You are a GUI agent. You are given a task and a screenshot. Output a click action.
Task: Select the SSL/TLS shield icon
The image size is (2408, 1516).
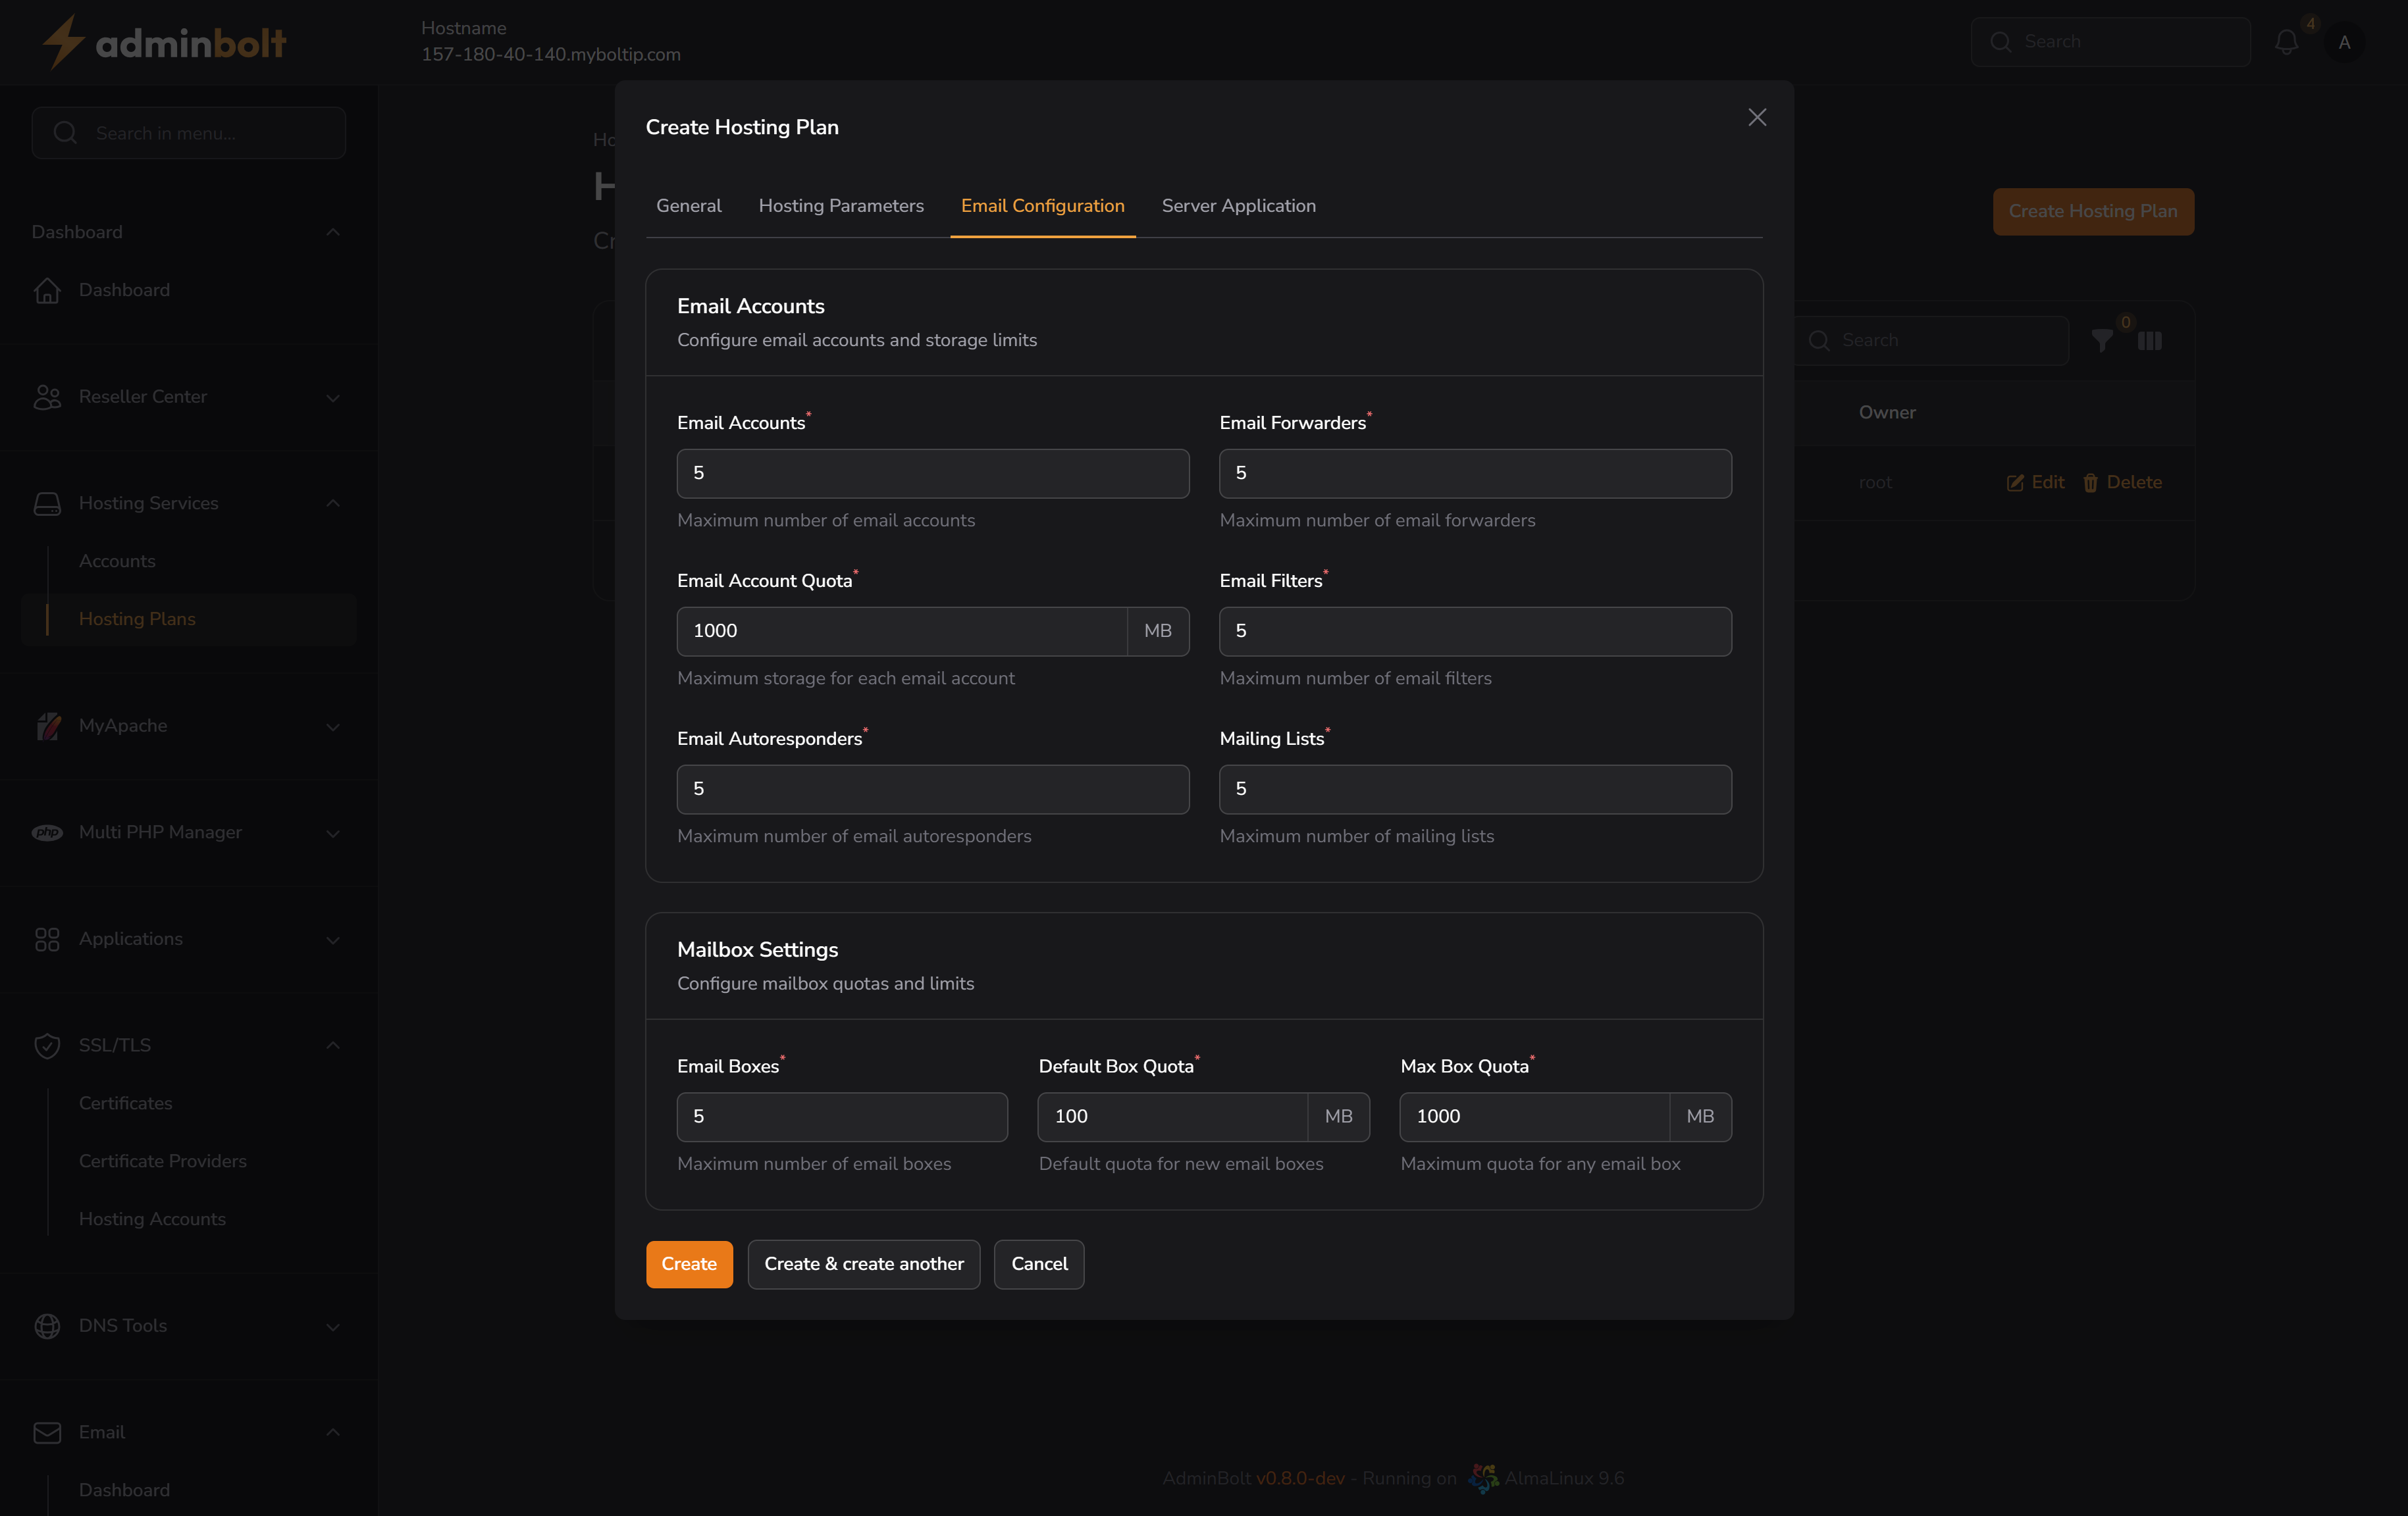47,1046
